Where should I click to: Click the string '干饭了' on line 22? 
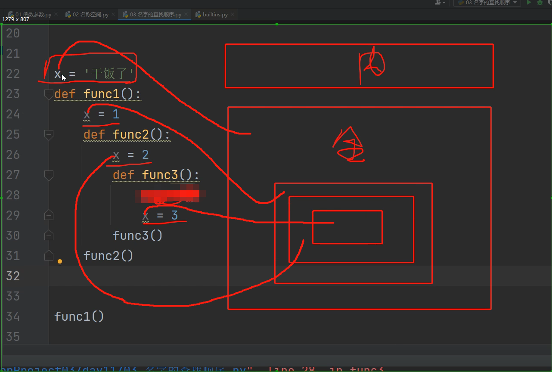pyautogui.click(x=109, y=74)
